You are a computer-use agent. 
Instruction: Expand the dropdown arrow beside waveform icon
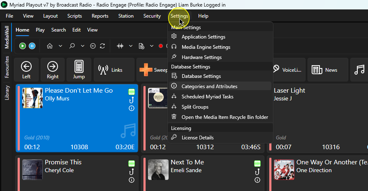point(131,46)
